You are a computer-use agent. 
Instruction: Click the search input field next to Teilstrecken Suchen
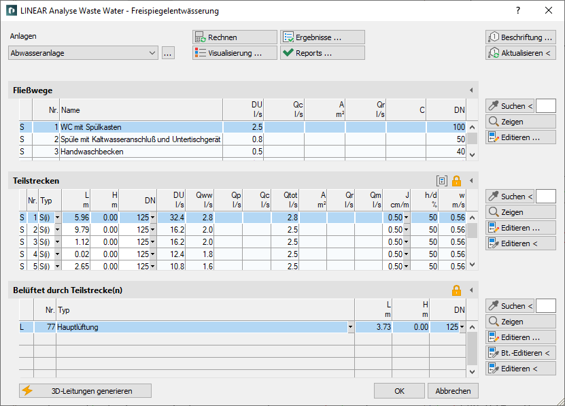pos(546,197)
